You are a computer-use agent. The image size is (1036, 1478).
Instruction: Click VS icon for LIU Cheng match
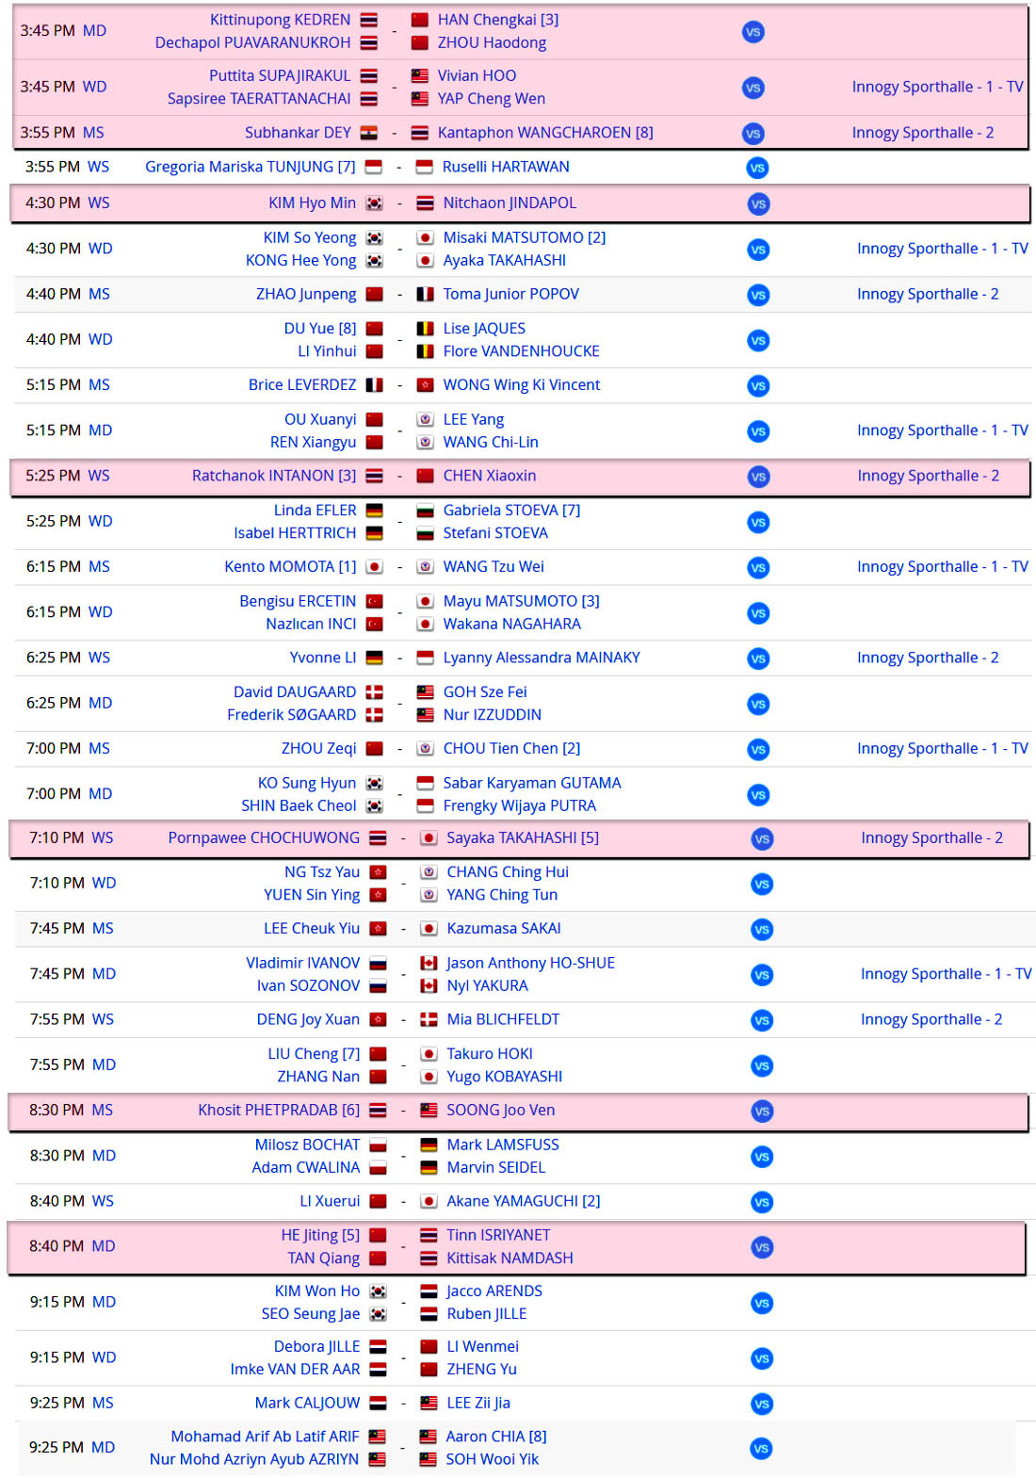(762, 1066)
